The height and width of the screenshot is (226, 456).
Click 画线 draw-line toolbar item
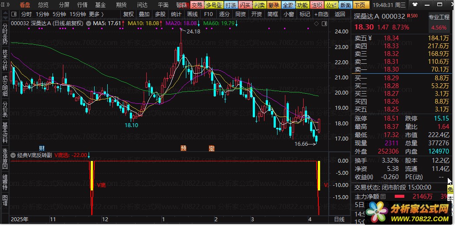(192, 14)
